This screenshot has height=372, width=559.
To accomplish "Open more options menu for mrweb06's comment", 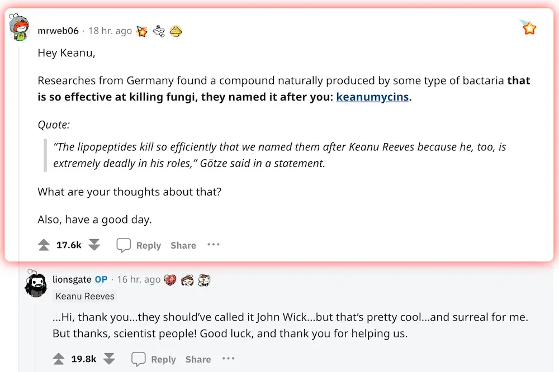I will pos(214,245).
